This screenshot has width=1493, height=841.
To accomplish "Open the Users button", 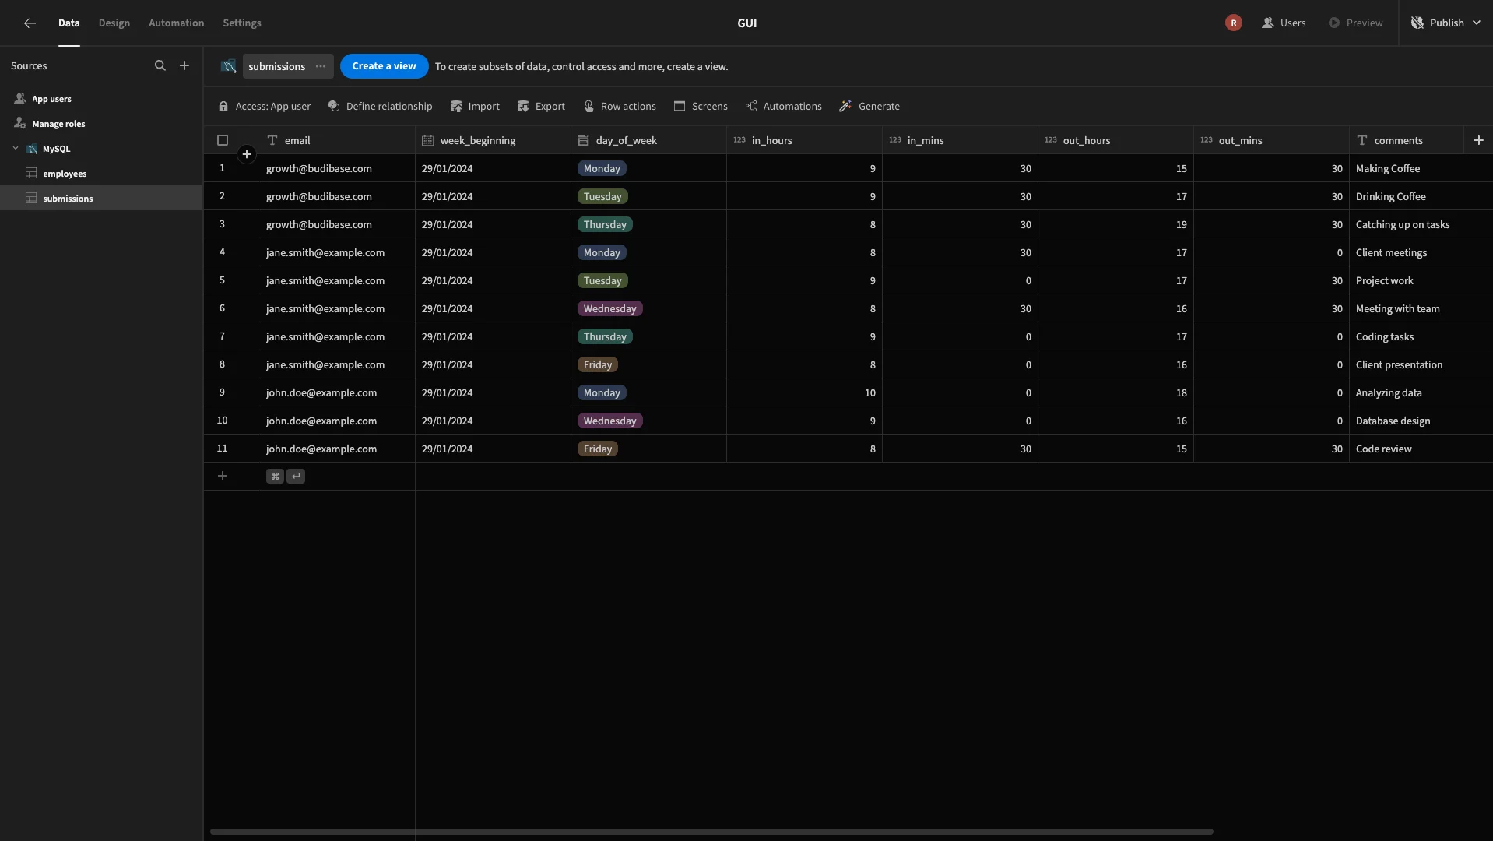I will click(x=1284, y=23).
